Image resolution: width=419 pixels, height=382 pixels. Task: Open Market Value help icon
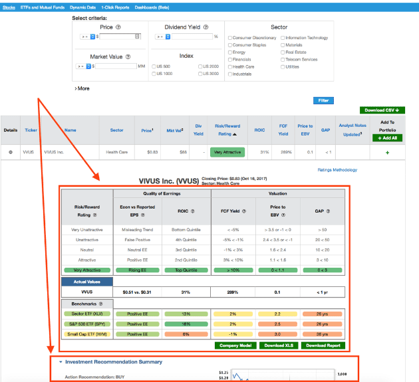point(128,56)
